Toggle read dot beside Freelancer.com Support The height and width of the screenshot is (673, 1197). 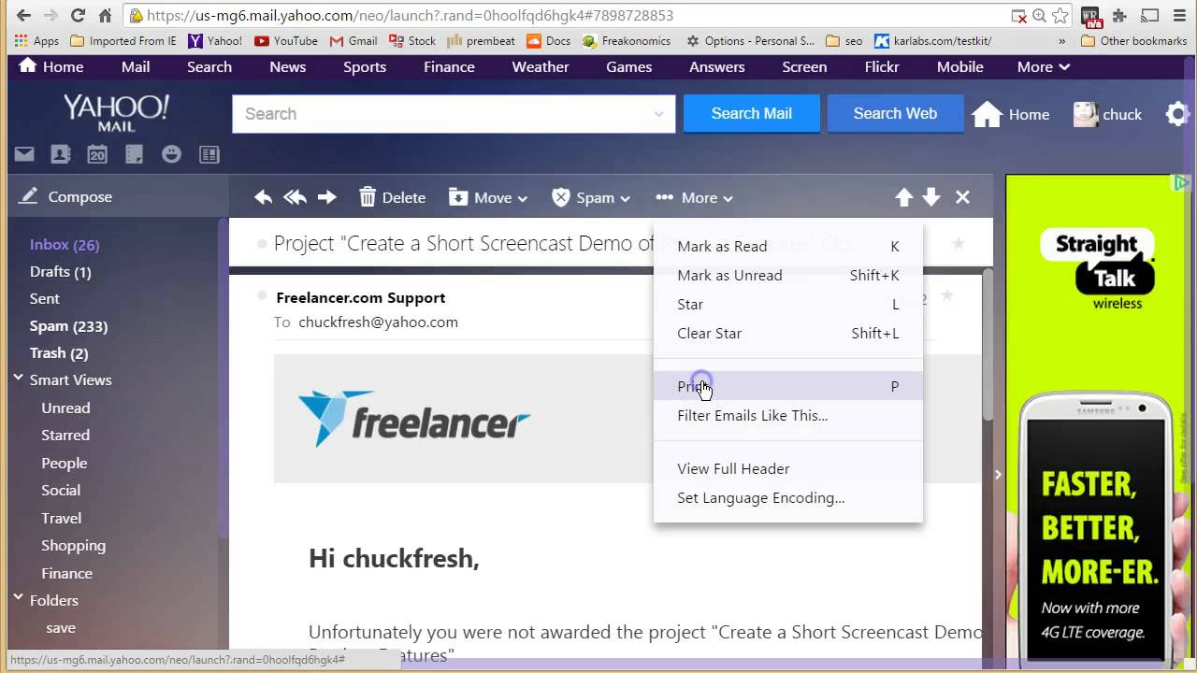pyautogui.click(x=262, y=295)
